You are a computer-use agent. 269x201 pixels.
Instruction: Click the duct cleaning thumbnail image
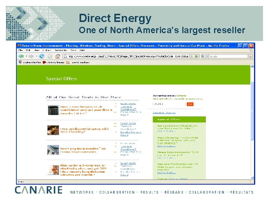click(53, 130)
